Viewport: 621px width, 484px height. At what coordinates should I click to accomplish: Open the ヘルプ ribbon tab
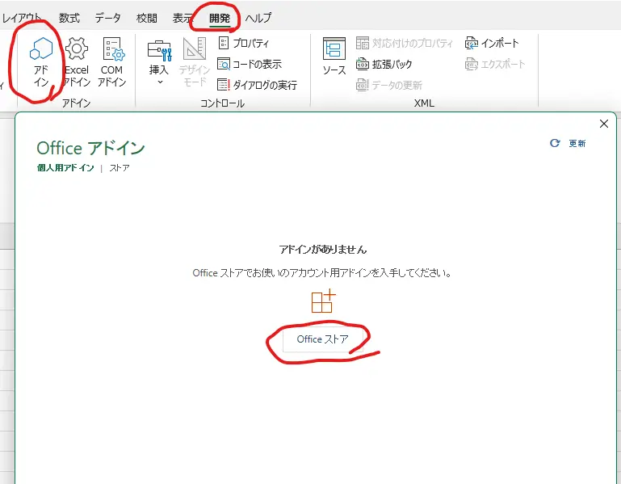pyautogui.click(x=258, y=18)
